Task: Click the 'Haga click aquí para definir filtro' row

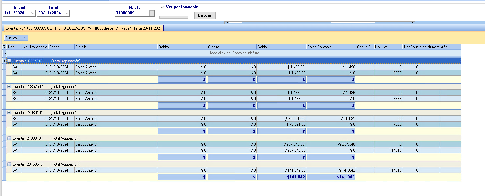Action: [x=234, y=53]
